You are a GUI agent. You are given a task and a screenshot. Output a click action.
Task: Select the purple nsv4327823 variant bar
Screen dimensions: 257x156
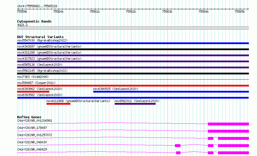pyautogui.click(x=133, y=61)
